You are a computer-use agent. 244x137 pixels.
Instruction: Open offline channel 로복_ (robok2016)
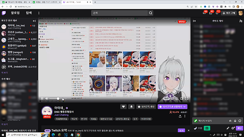coord(19,67)
